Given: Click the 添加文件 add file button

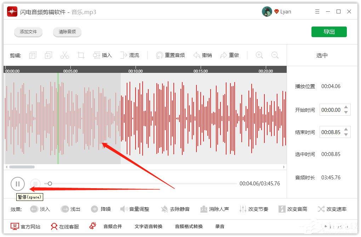Looking at the screenshot, I should pos(28,32).
